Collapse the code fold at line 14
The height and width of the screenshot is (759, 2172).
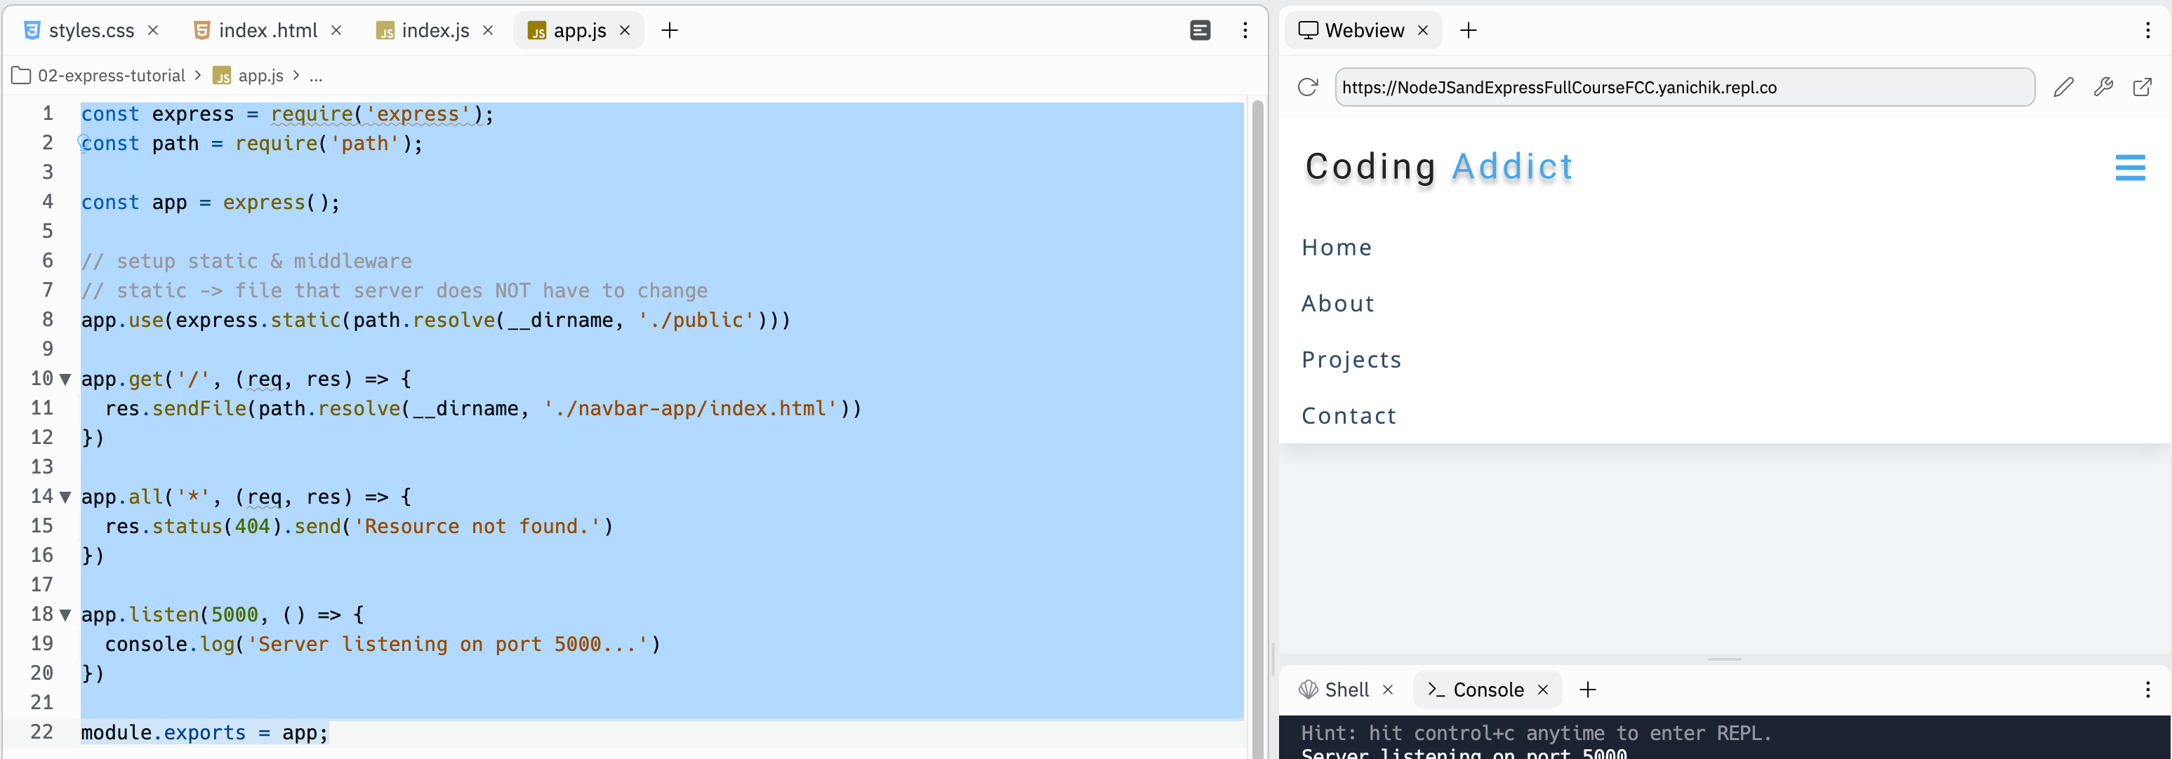point(65,497)
